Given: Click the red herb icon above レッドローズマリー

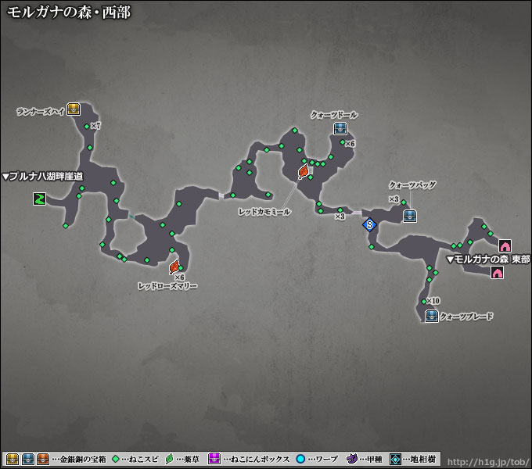Looking at the screenshot, I should [174, 267].
